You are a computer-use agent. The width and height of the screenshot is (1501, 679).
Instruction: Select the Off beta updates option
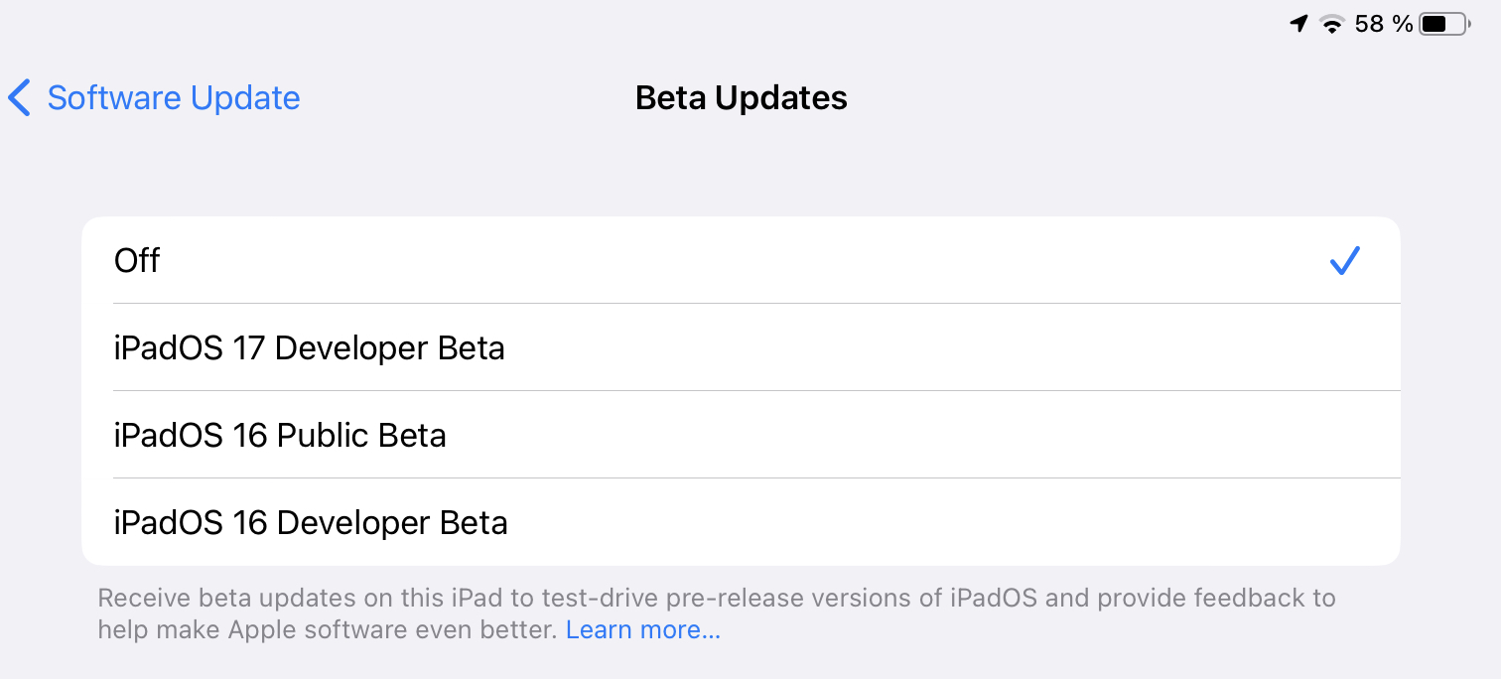740,261
